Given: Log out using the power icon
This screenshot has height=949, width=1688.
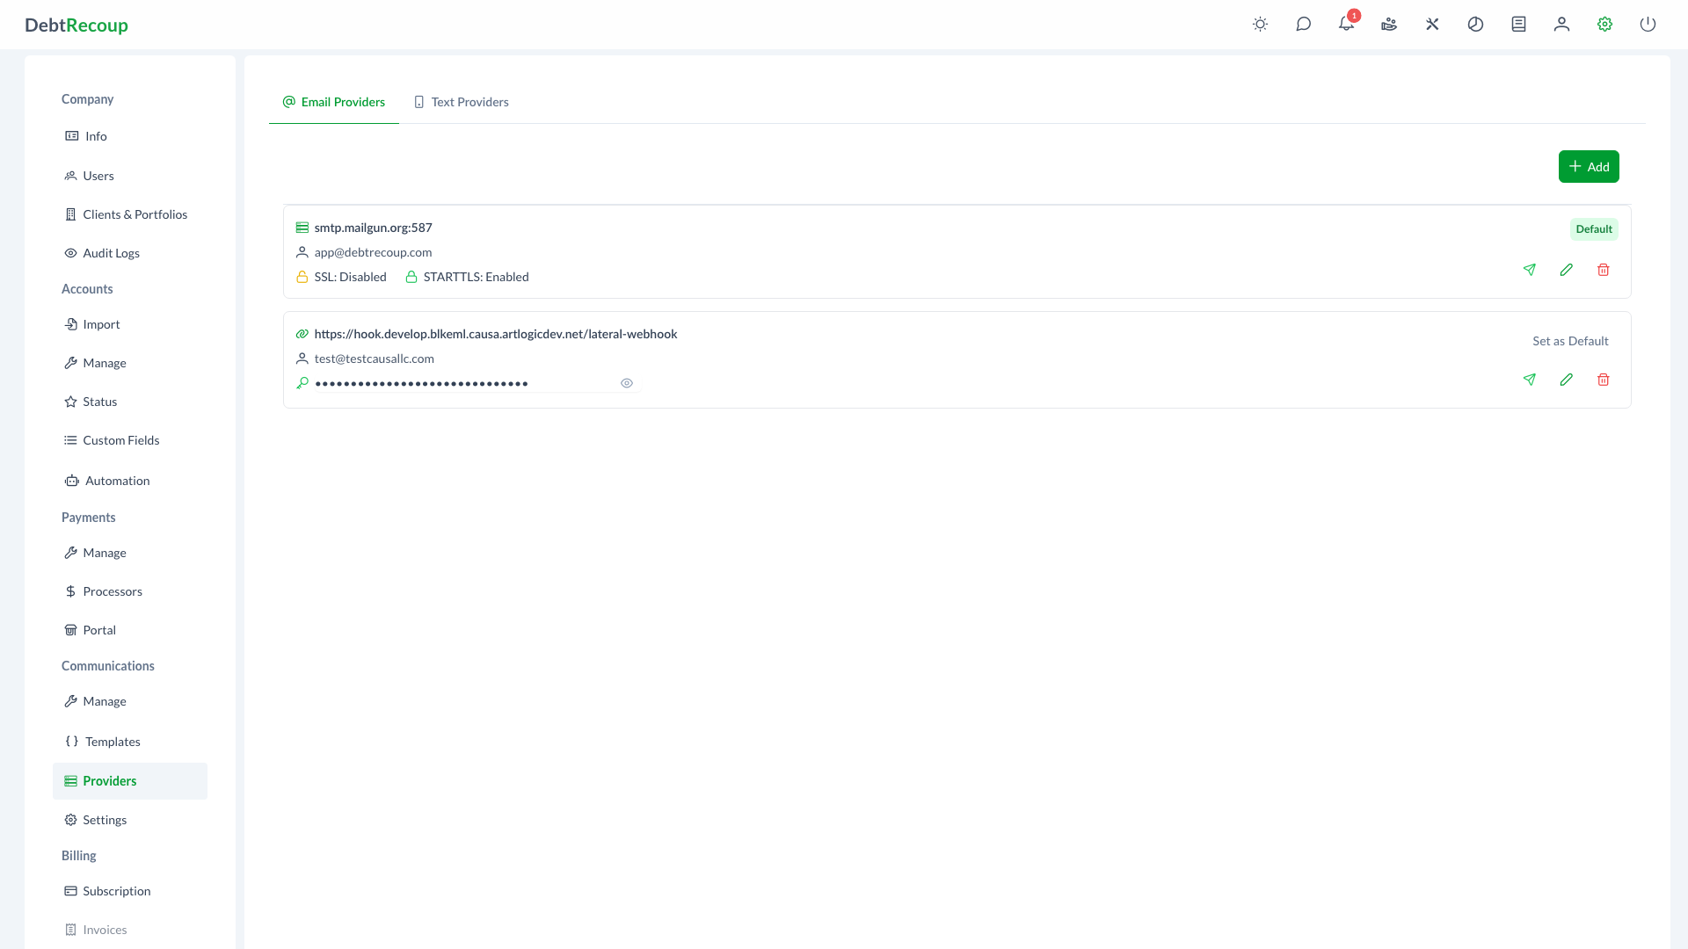Looking at the screenshot, I should coord(1648,25).
